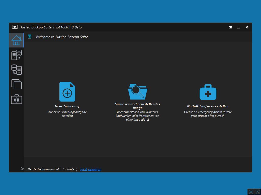
Task: Click the Neue Sicherung document-plus icon
Action: point(67,91)
